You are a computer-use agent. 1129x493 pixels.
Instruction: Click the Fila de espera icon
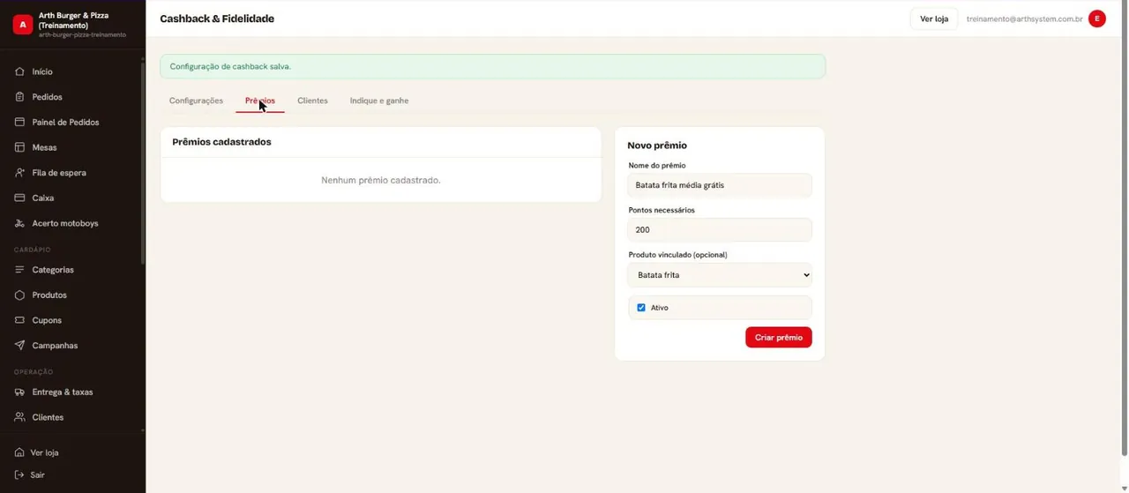pos(19,173)
